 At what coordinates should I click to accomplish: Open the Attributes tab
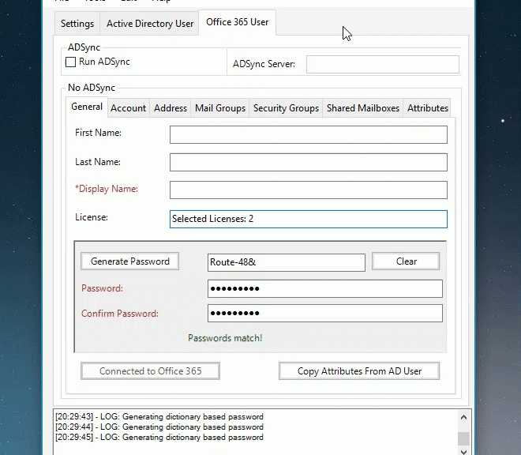coord(427,108)
